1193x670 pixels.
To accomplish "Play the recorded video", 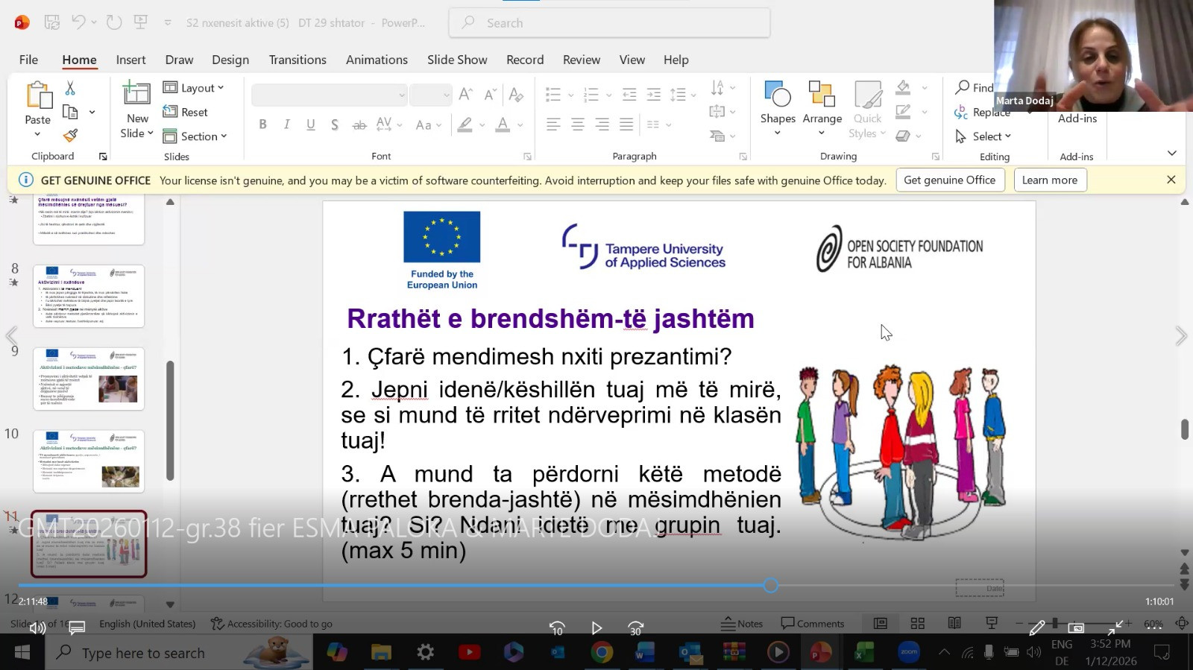I will coord(596,628).
